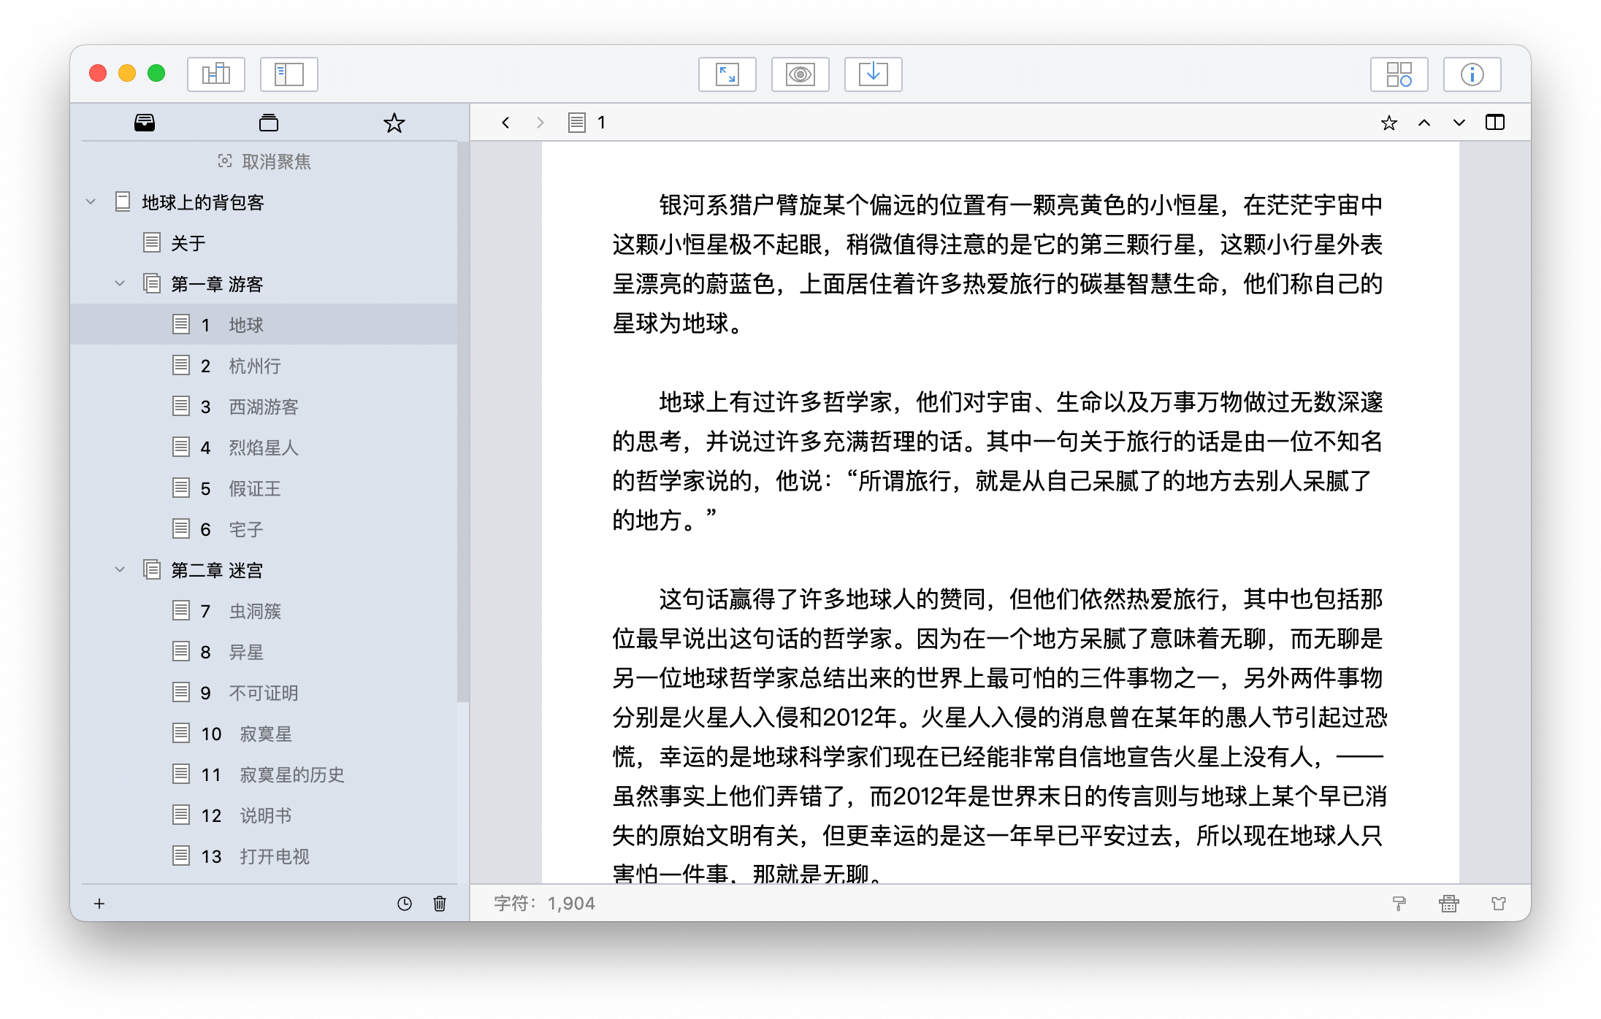1601x1019 pixels.
Task: Open section 12 说明书
Action: coord(264,815)
